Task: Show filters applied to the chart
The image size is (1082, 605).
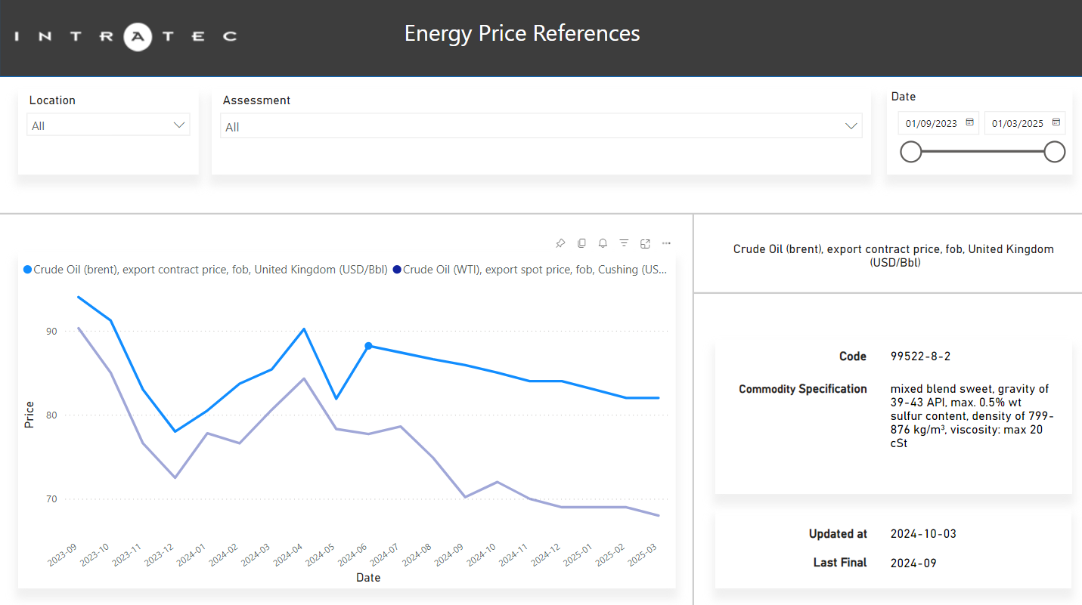Action: pyautogui.click(x=624, y=243)
